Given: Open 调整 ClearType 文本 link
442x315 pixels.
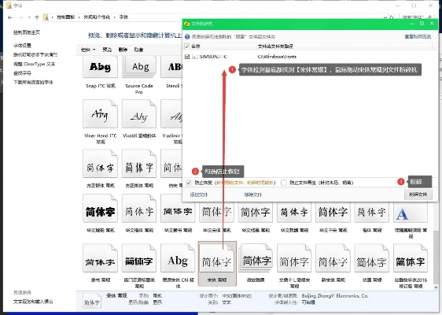Looking at the screenshot, I should pos(34,64).
